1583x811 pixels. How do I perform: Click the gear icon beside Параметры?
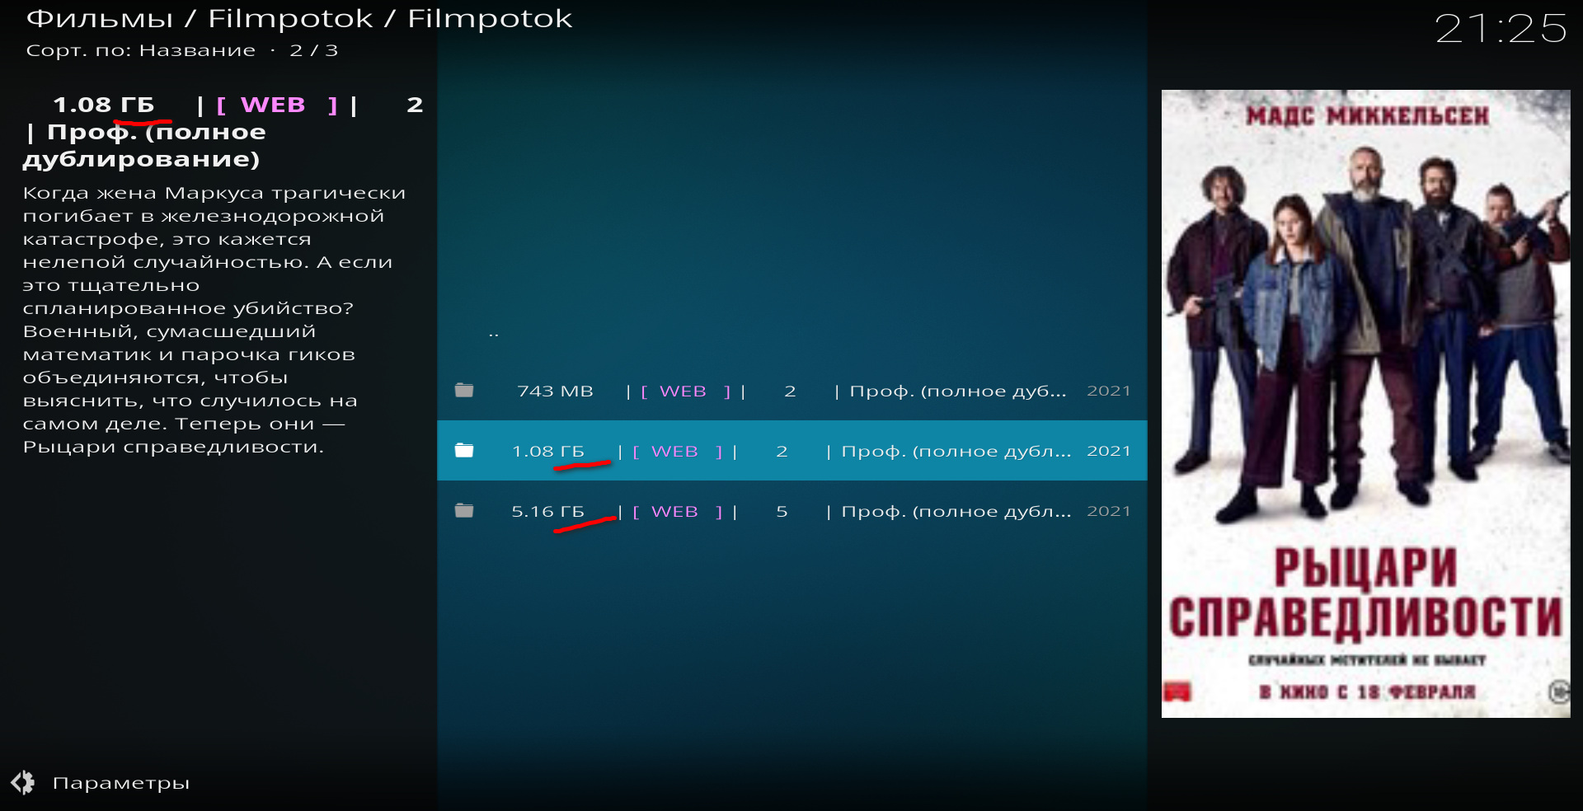pos(23,782)
